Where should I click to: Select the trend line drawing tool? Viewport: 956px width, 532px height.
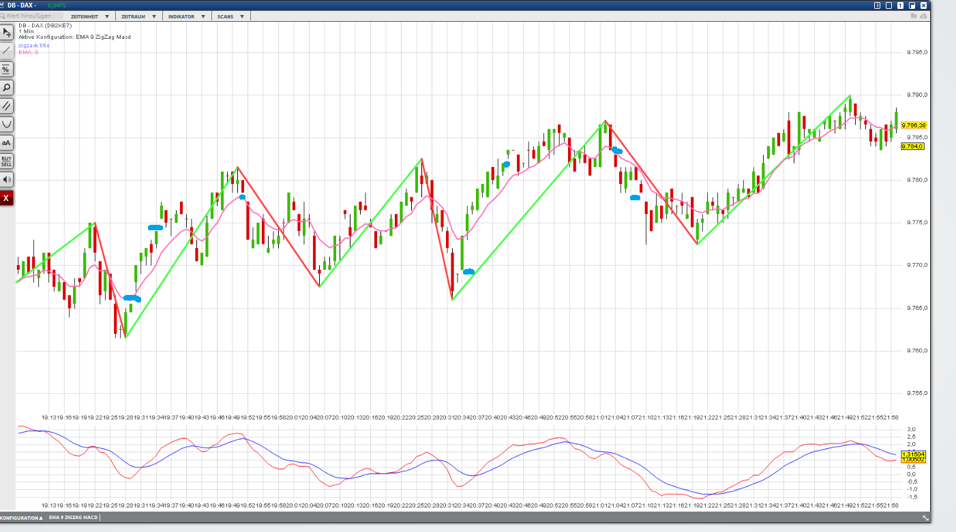(x=5, y=50)
